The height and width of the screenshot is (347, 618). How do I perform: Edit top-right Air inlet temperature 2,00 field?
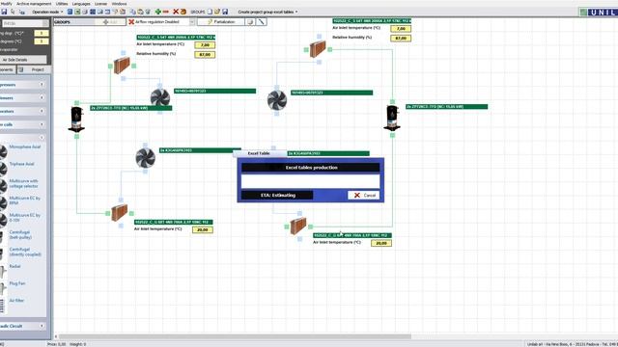[x=401, y=29]
